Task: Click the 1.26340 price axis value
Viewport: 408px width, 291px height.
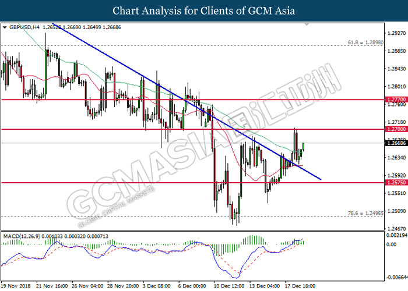Action: (x=396, y=158)
